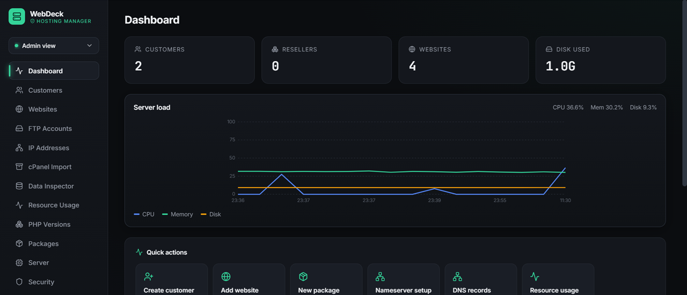Image resolution: width=687 pixels, height=295 pixels.
Task: Click the Customers people icon in sidebar
Action: click(x=19, y=90)
